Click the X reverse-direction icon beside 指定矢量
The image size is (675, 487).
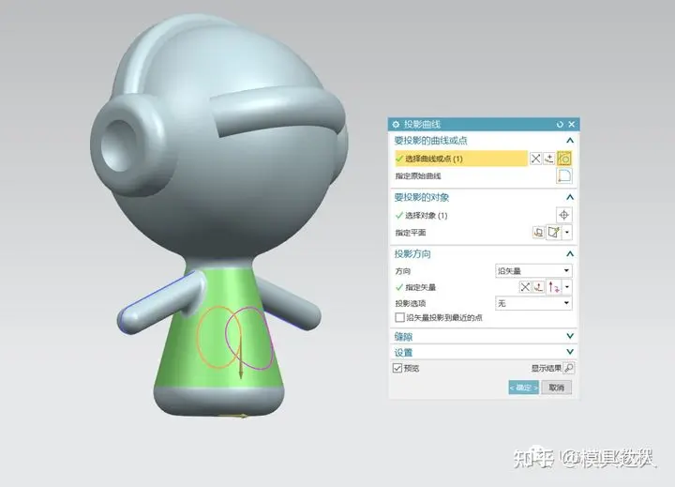pyautogui.click(x=525, y=287)
